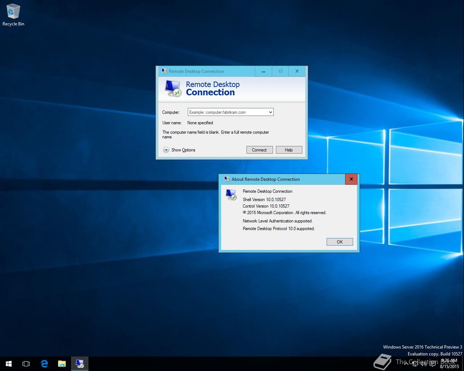Open the volume icon in the system tray
Image resolution: width=464 pixels, height=371 pixels.
pos(423,364)
